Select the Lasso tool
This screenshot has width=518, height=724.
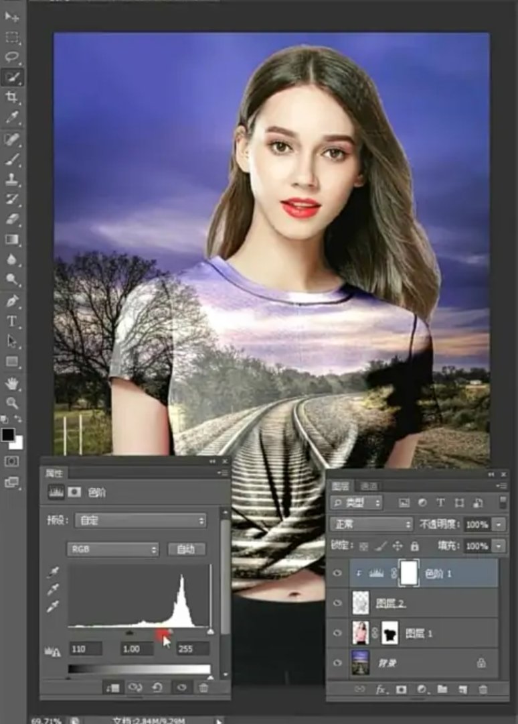coord(12,57)
